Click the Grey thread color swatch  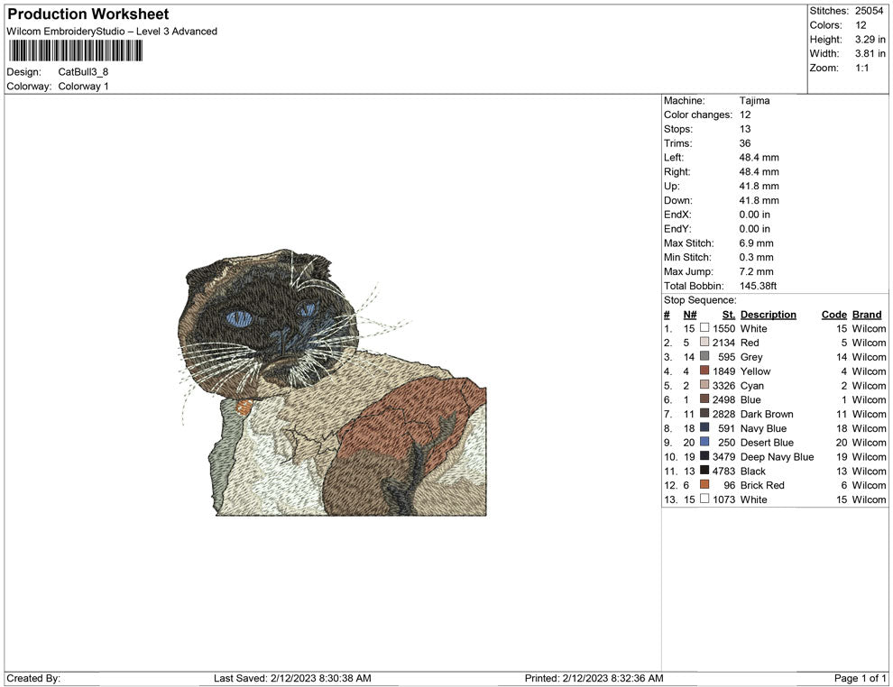click(x=704, y=356)
